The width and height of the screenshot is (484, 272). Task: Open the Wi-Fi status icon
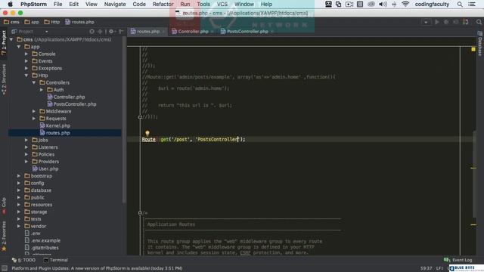[405, 4]
